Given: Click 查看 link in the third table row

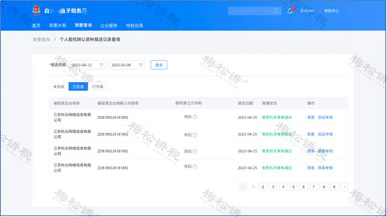Looking at the screenshot, I should tap(311, 151).
